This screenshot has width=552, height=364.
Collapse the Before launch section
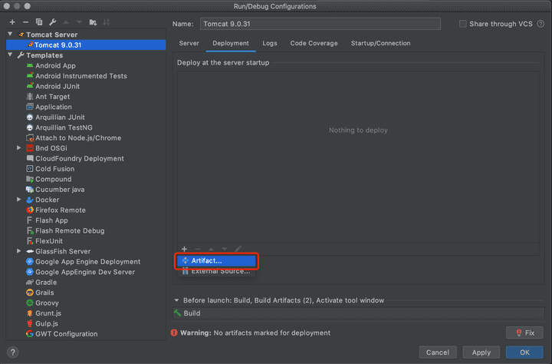(176, 300)
